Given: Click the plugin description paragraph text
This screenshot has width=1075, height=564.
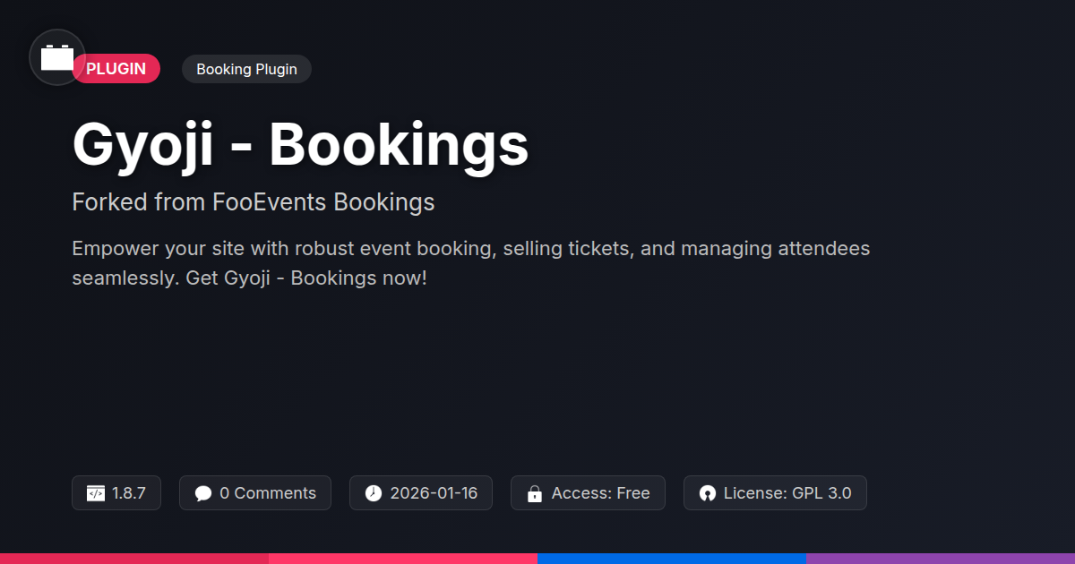Looking at the screenshot, I should 471,263.
